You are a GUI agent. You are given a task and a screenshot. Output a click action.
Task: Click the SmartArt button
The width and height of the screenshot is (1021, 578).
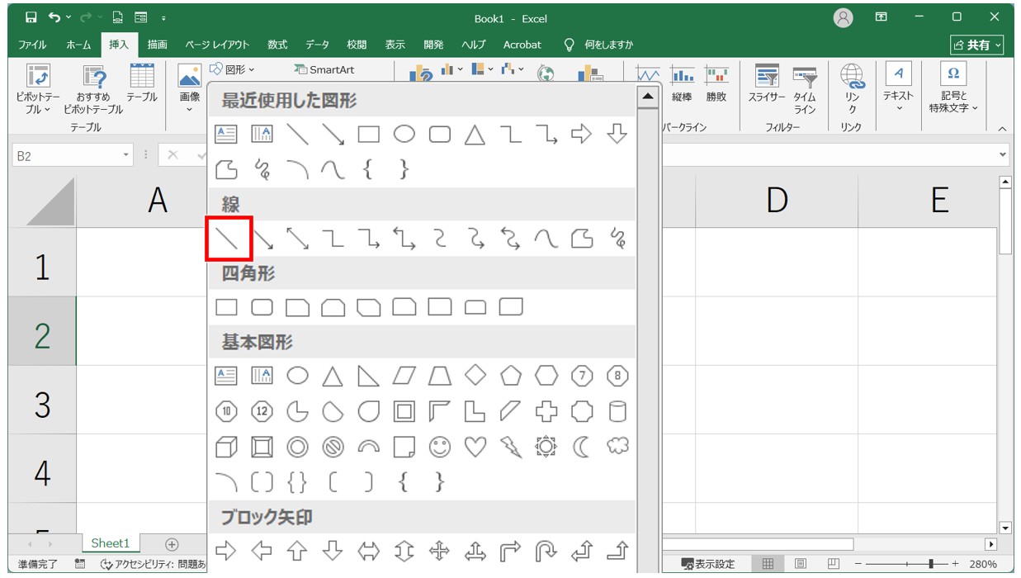tap(324, 69)
